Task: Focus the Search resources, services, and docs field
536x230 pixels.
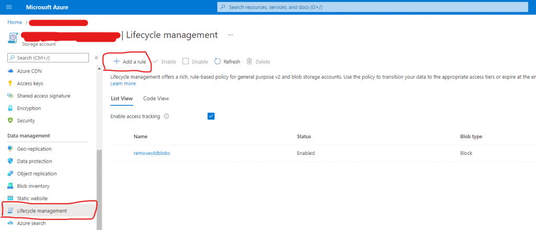Action: click(x=373, y=7)
